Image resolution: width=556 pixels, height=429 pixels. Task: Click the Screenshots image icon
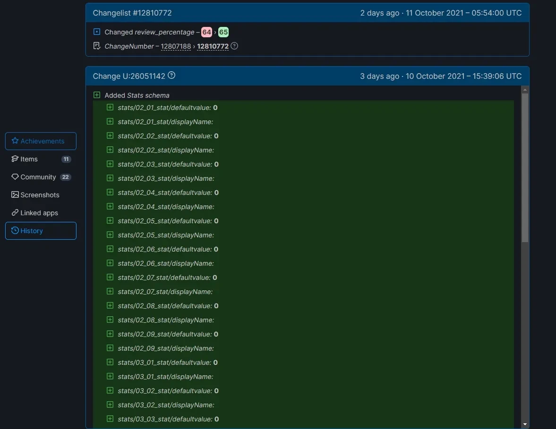15,195
